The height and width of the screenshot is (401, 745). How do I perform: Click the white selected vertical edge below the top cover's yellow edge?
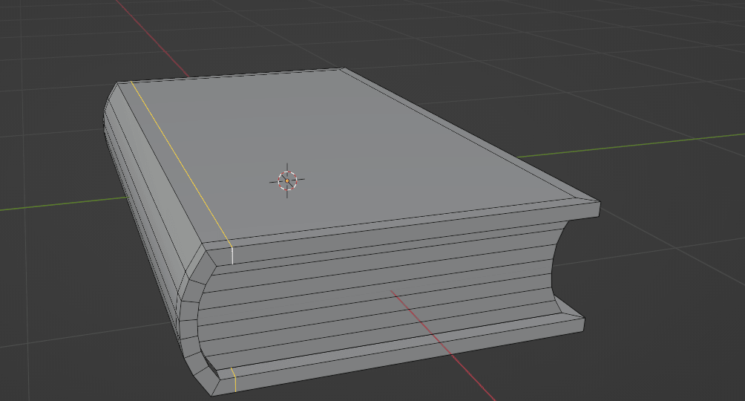click(232, 255)
